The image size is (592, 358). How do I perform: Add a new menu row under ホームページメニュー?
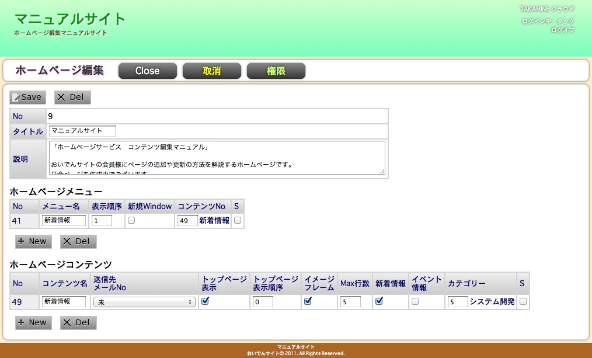point(33,242)
